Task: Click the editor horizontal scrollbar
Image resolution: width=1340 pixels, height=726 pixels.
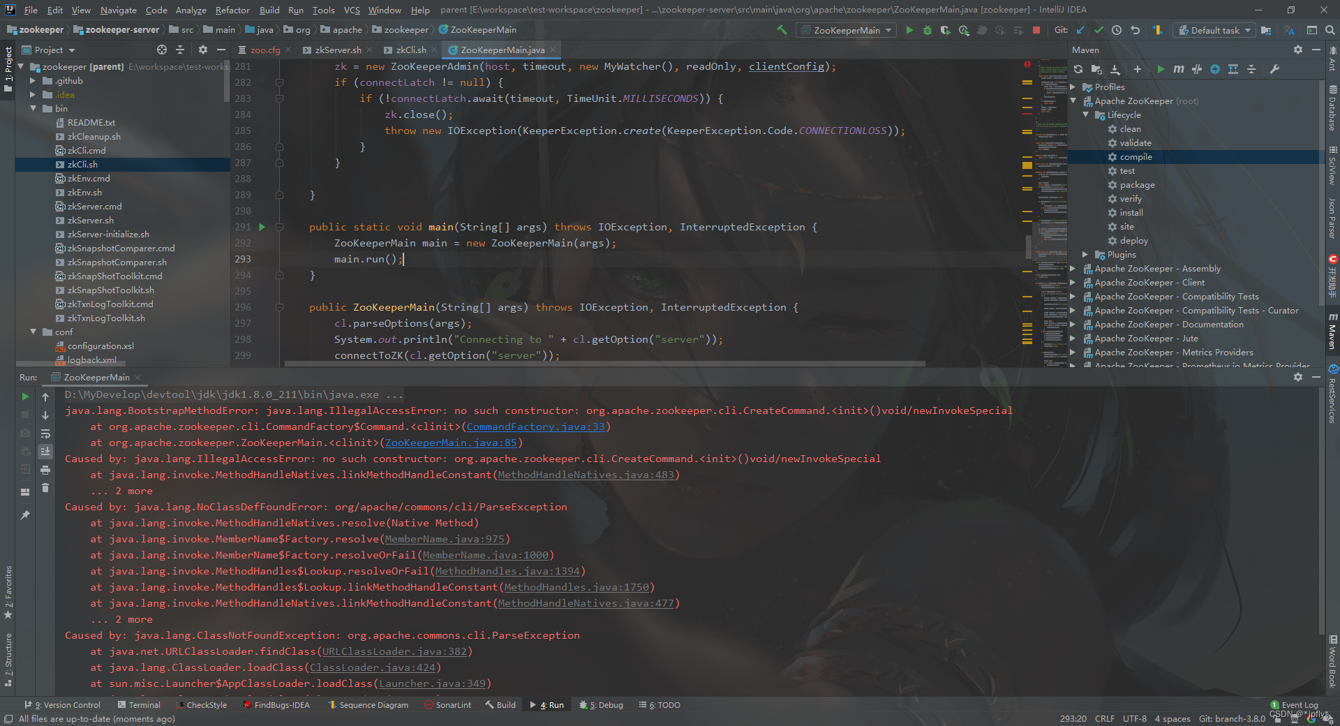Action: 604,364
